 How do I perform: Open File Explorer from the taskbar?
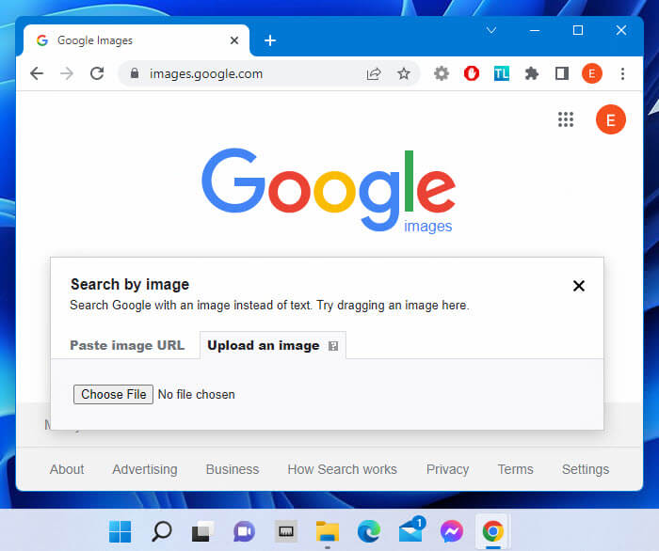pos(328,531)
